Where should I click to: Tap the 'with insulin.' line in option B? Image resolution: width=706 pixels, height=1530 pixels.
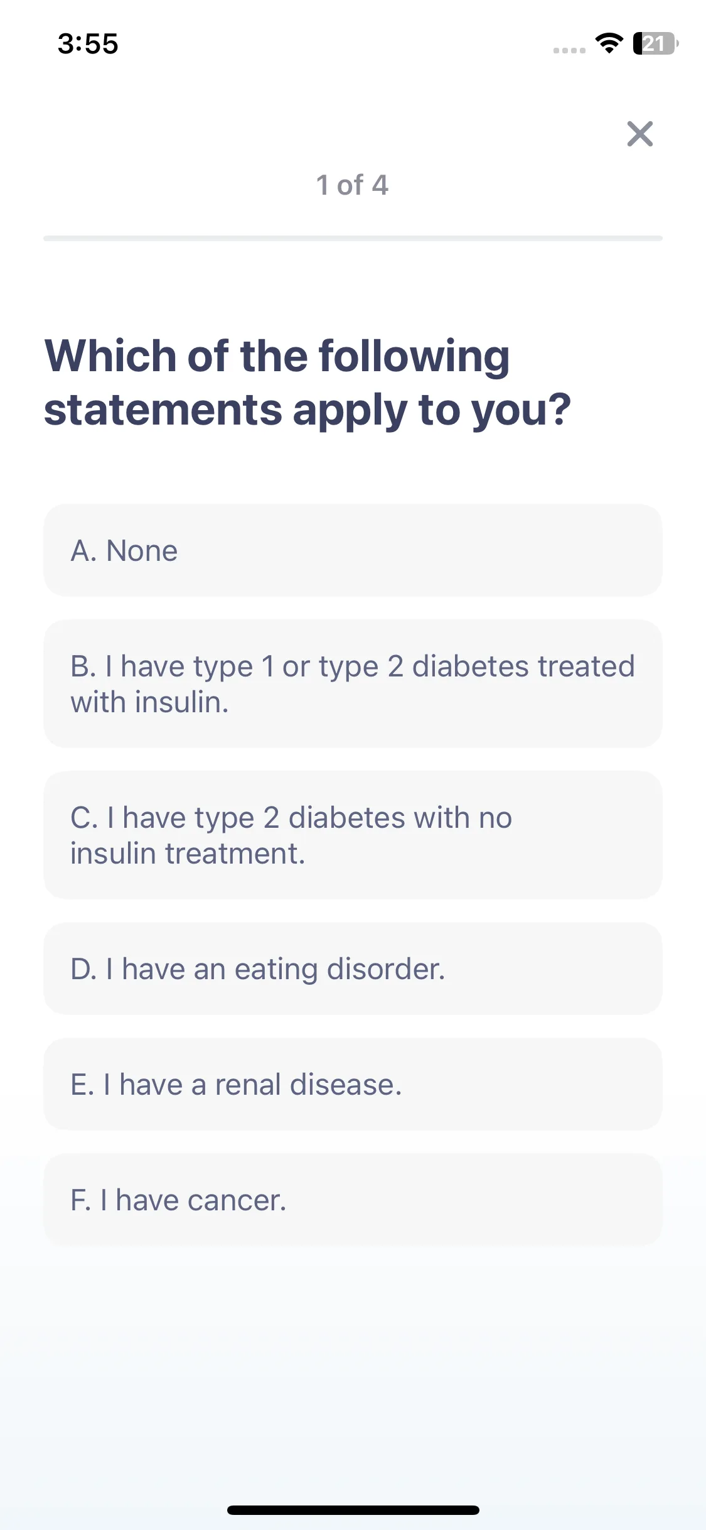coord(149,702)
